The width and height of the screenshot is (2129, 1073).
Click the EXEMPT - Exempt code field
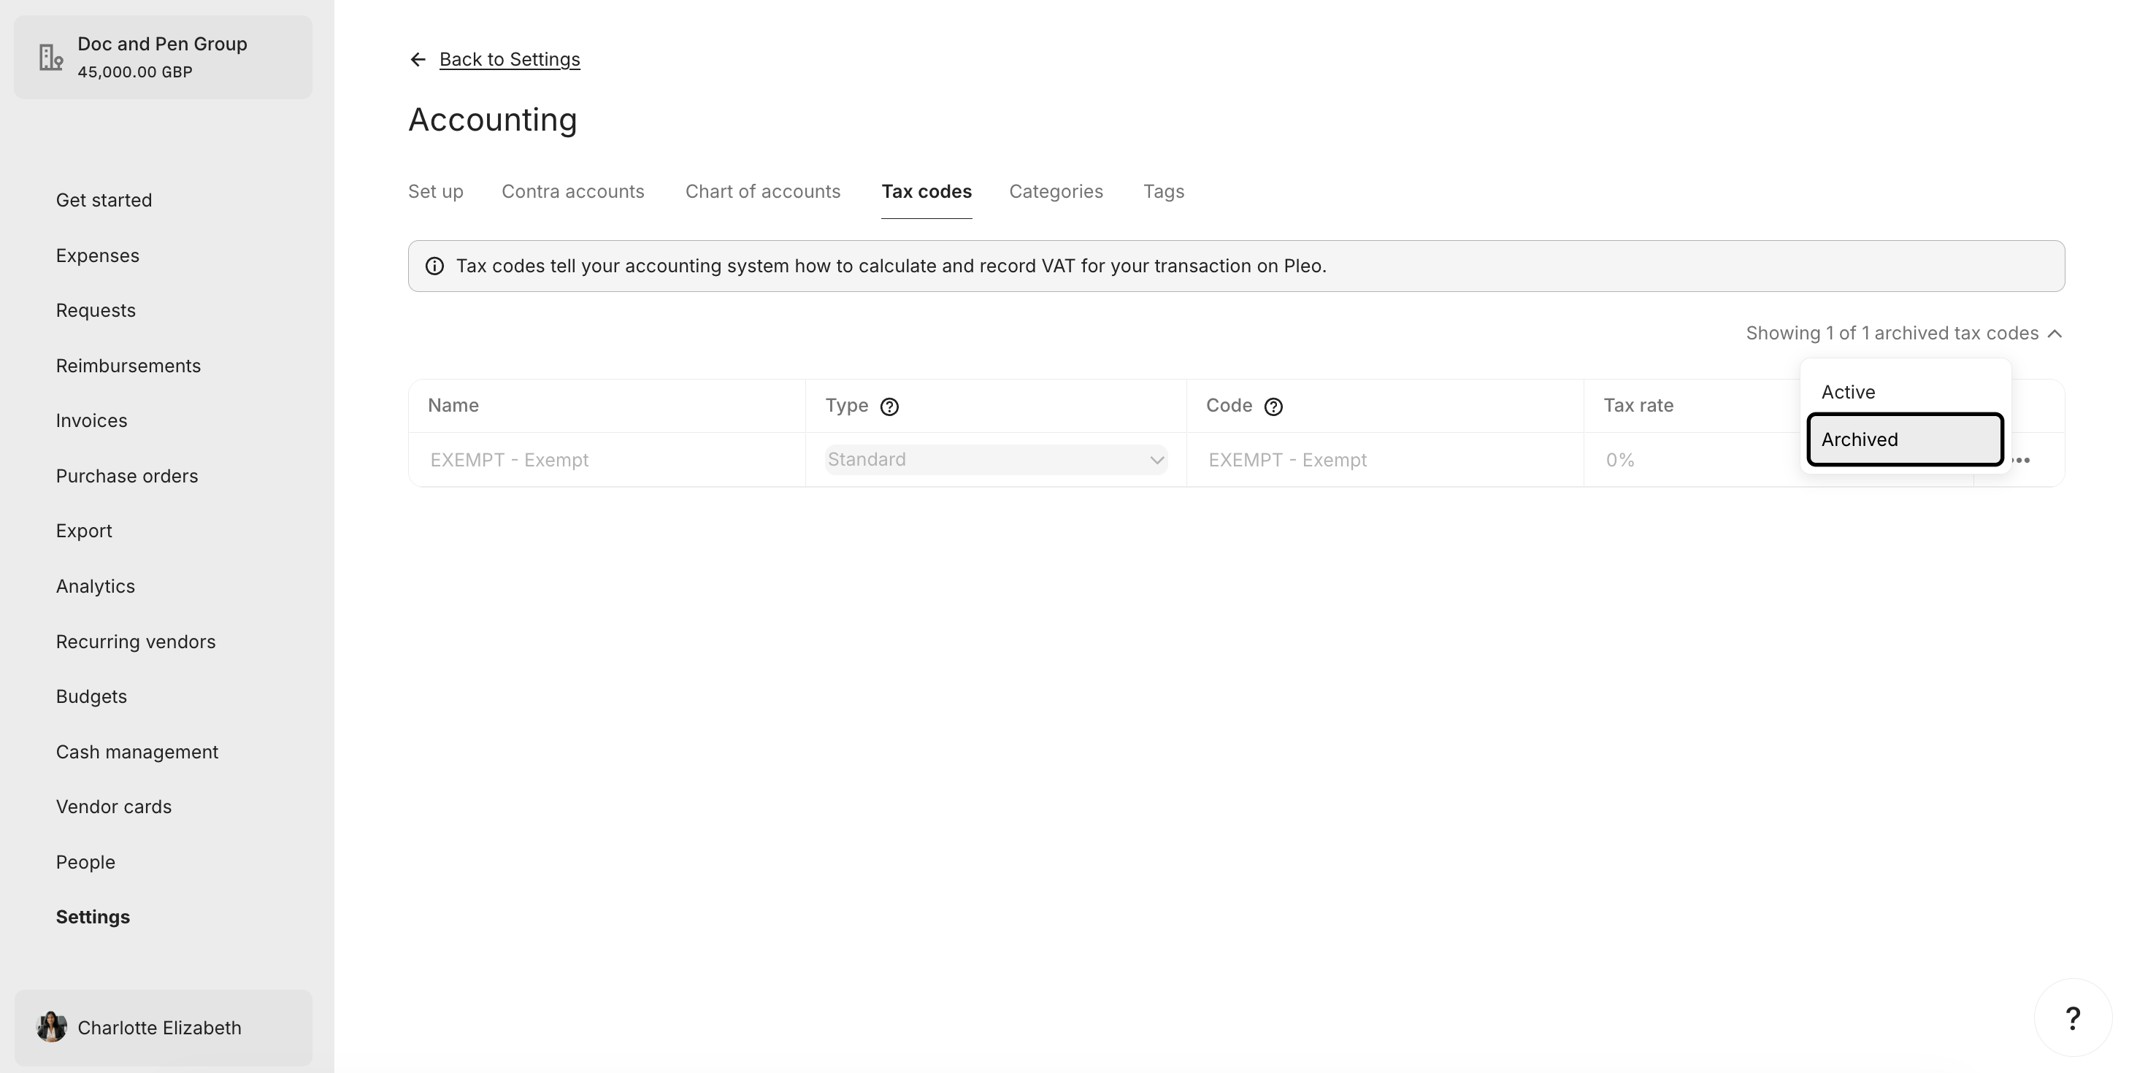click(x=1385, y=460)
